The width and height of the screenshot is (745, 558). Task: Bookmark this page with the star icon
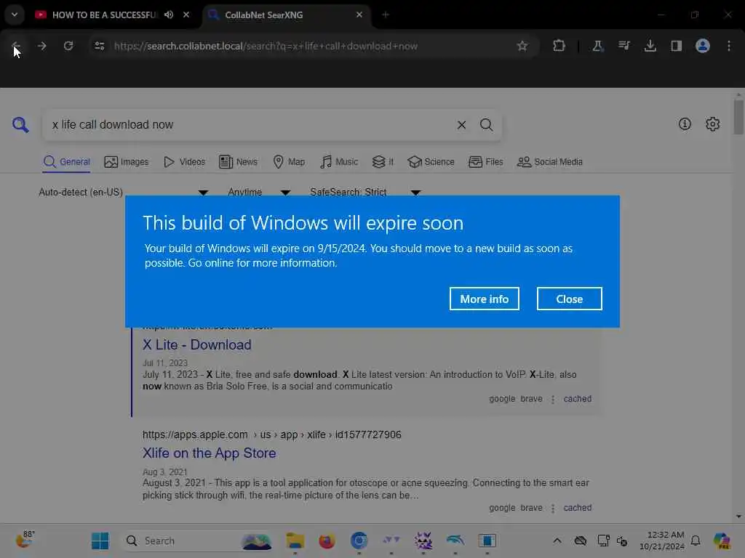coord(522,46)
